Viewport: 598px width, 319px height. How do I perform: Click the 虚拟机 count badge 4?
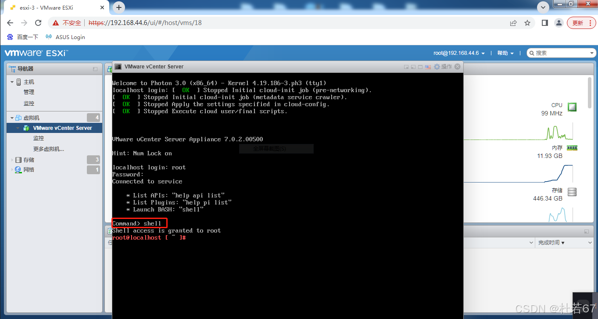coord(93,118)
